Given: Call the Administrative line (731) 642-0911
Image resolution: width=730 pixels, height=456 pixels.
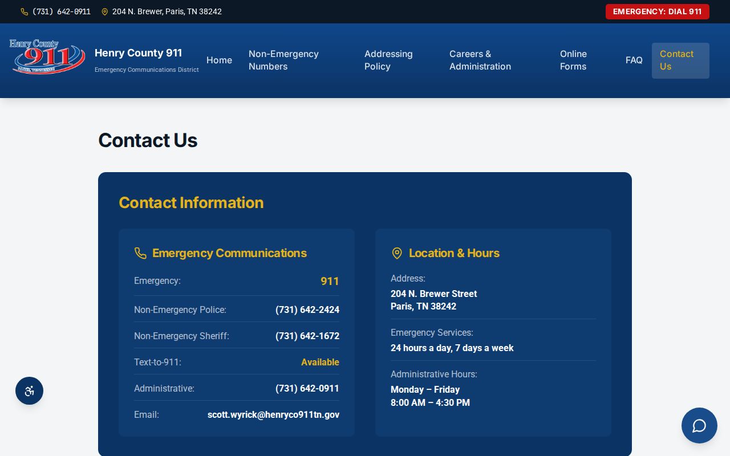Looking at the screenshot, I should tap(307, 389).
